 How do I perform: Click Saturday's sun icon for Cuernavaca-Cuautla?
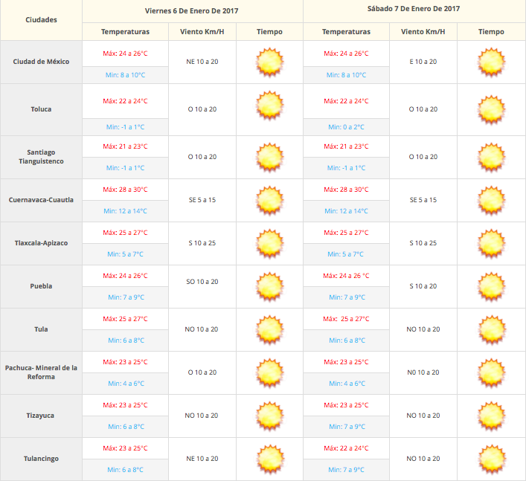coord(491,200)
